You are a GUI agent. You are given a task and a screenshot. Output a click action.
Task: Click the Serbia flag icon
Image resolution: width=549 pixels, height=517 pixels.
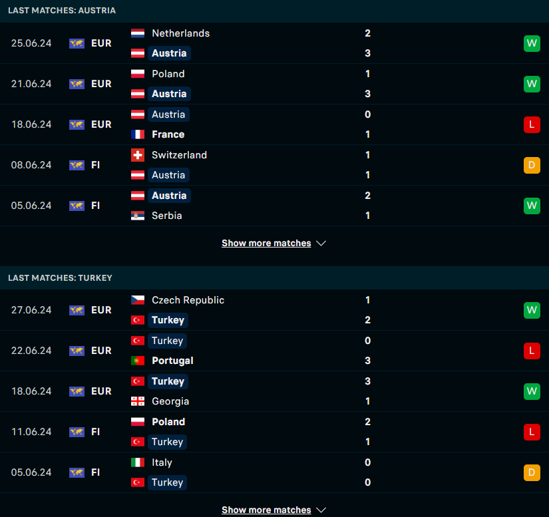click(x=138, y=216)
